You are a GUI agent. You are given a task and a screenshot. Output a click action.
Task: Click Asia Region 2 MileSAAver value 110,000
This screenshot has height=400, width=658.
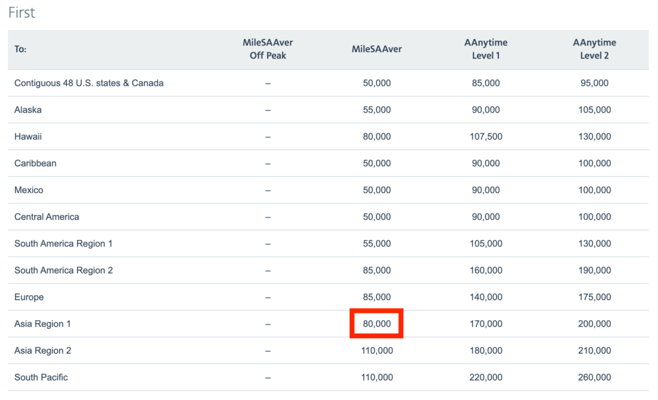coord(377,351)
